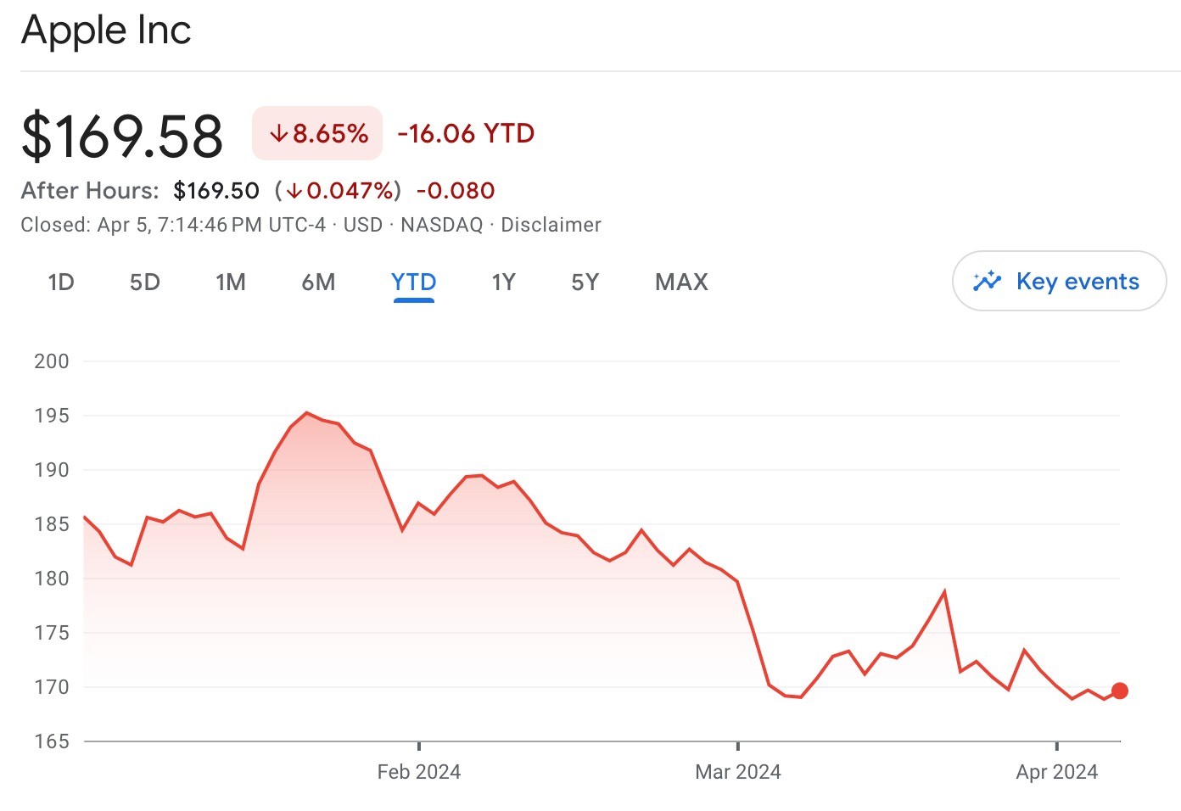The width and height of the screenshot is (1181, 811).
Task: Open the Disclaimer link
Action: pyautogui.click(x=551, y=225)
